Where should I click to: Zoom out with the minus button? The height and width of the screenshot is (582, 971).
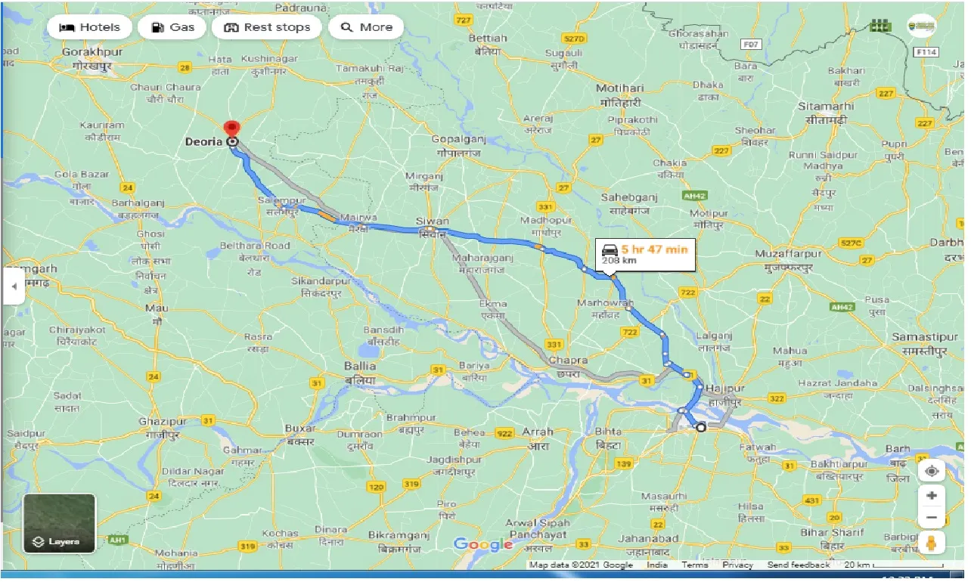pyautogui.click(x=932, y=519)
